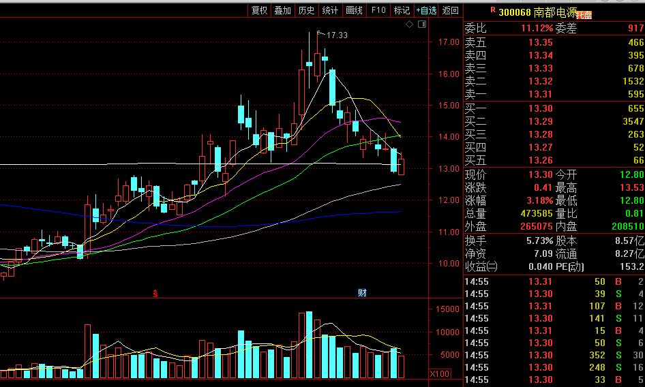645x387 pixels.
Task: Click the 标记 mark button
Action: tap(402, 10)
